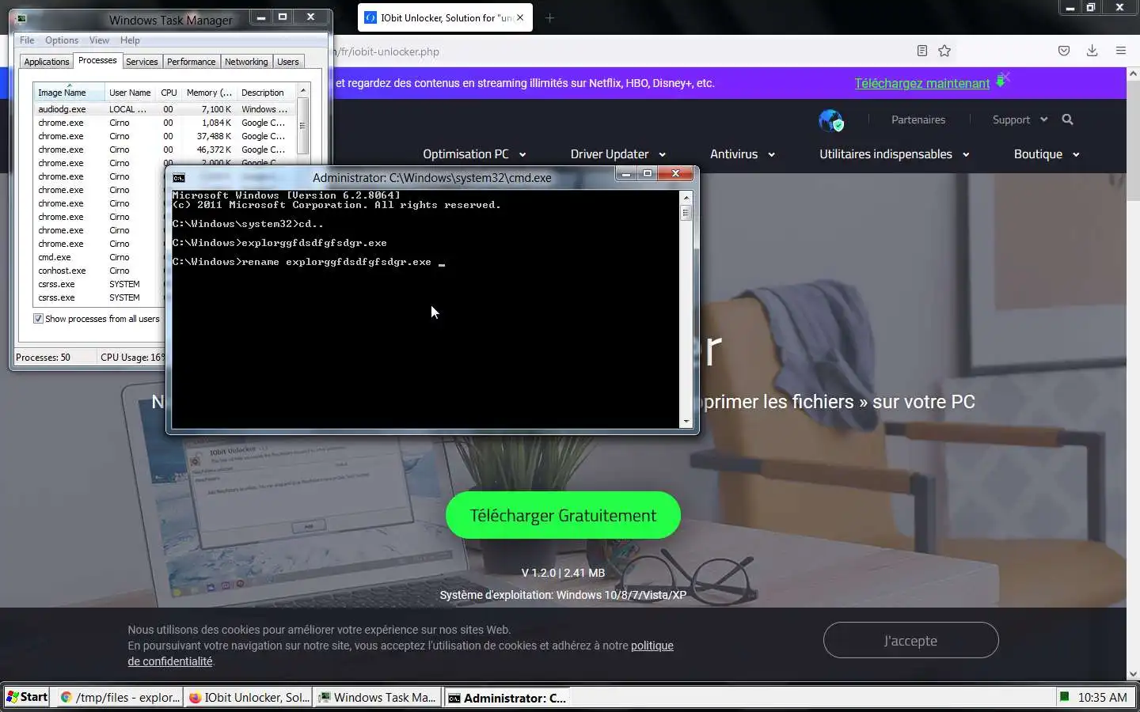
Task: Click the taskbar clock showing 10:35 AM
Action: click(x=1102, y=697)
